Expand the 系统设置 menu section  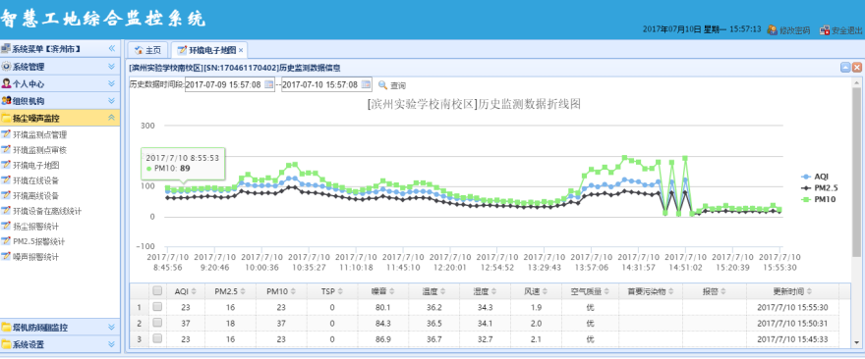pyautogui.click(x=111, y=344)
